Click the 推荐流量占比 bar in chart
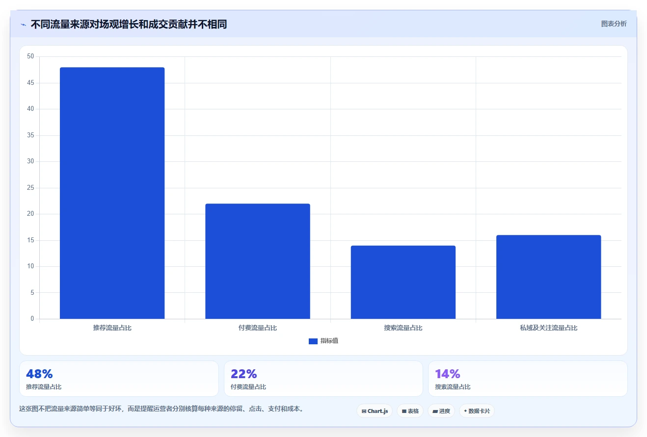Viewport: 647px width, 437px height. tap(112, 193)
